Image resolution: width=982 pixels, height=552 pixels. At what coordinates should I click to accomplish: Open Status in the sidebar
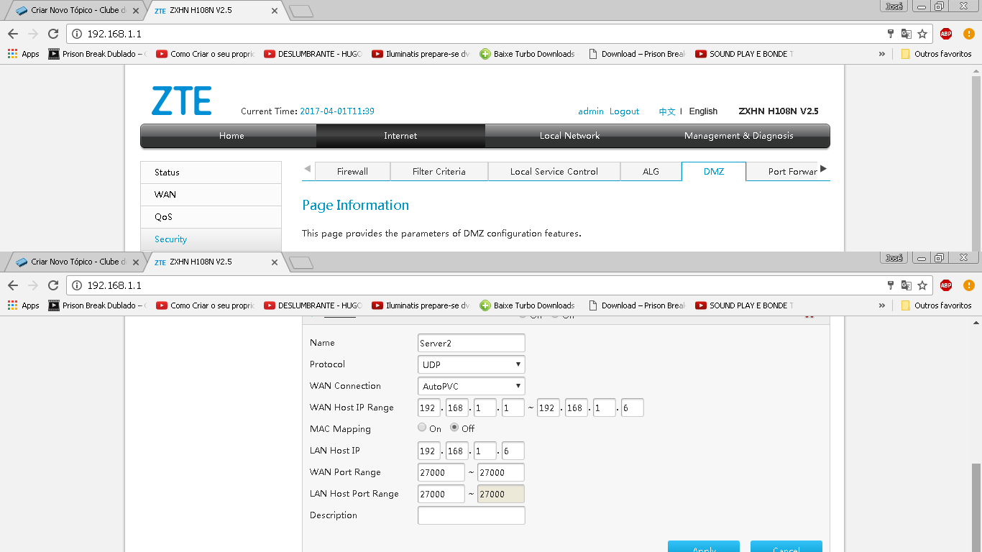coord(211,172)
